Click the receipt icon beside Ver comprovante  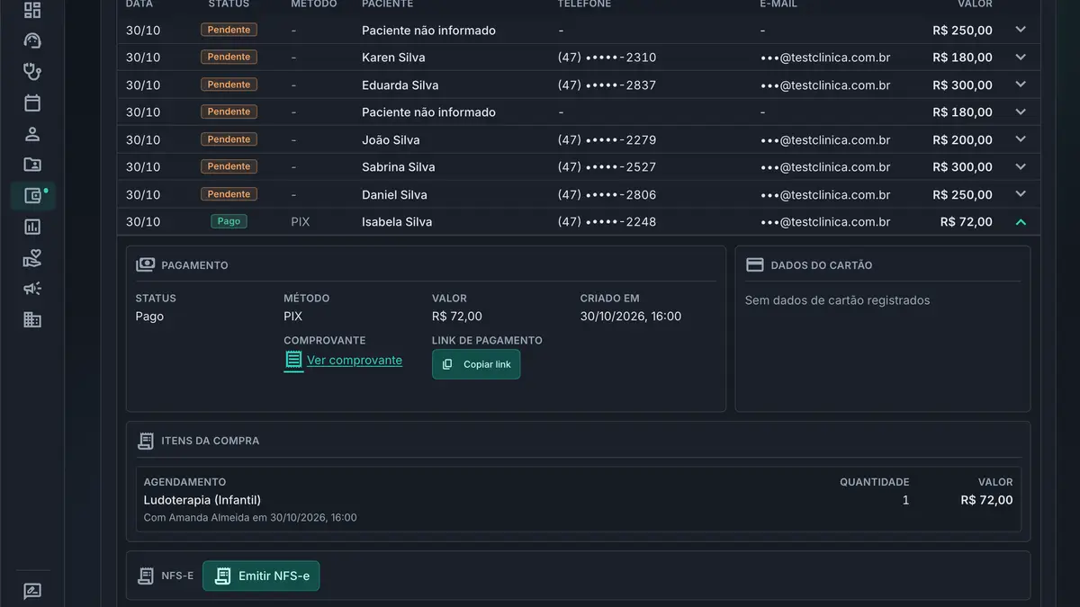[x=293, y=361]
